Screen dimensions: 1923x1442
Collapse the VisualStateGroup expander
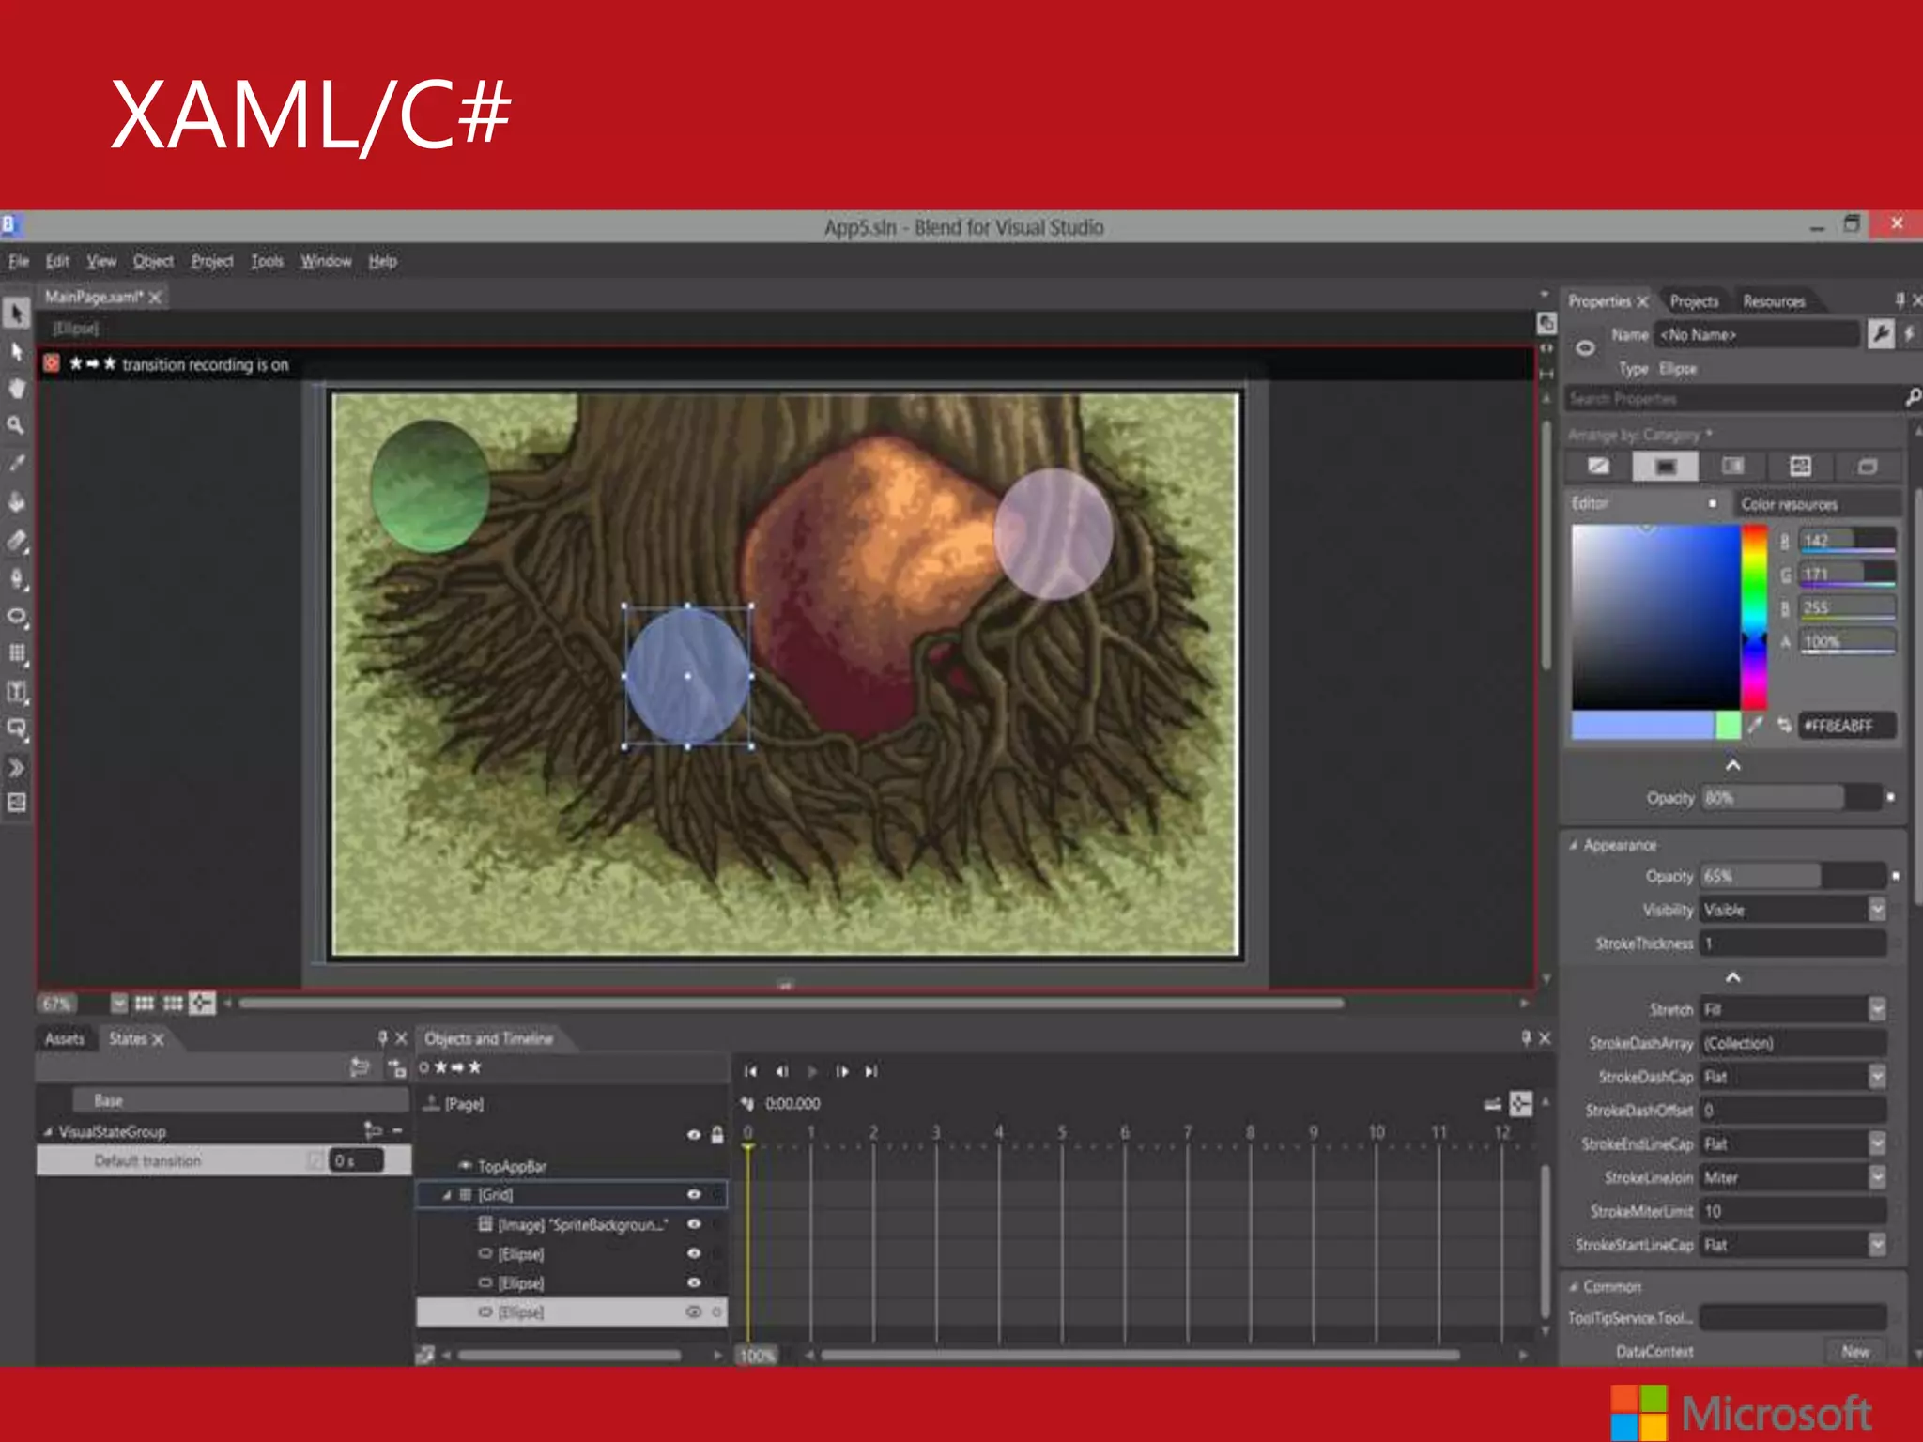tap(48, 1132)
